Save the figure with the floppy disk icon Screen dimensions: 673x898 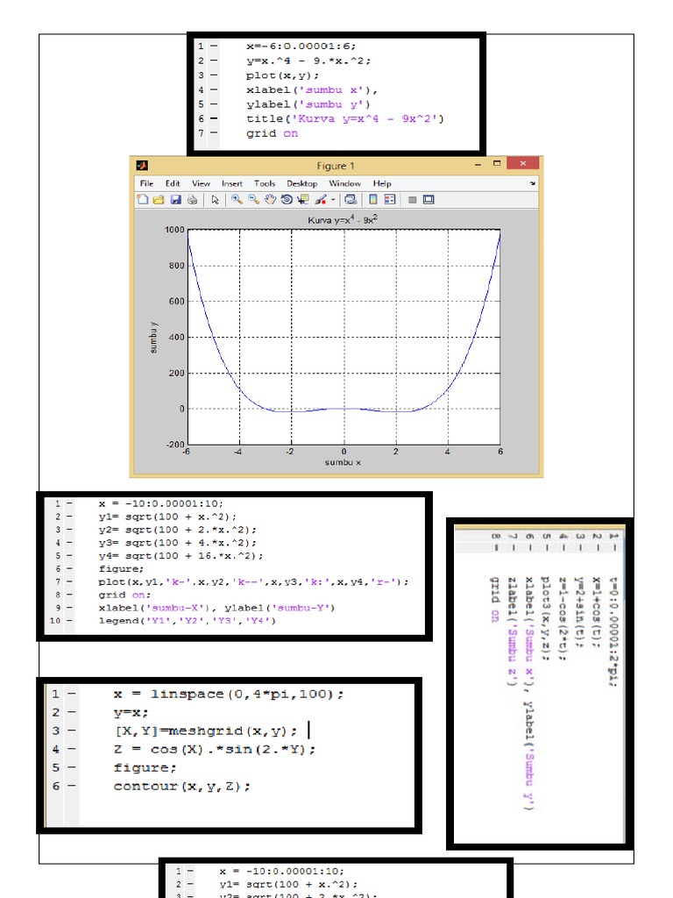(175, 199)
